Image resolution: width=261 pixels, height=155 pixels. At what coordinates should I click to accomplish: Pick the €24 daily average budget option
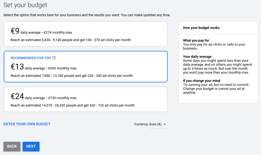(86, 99)
